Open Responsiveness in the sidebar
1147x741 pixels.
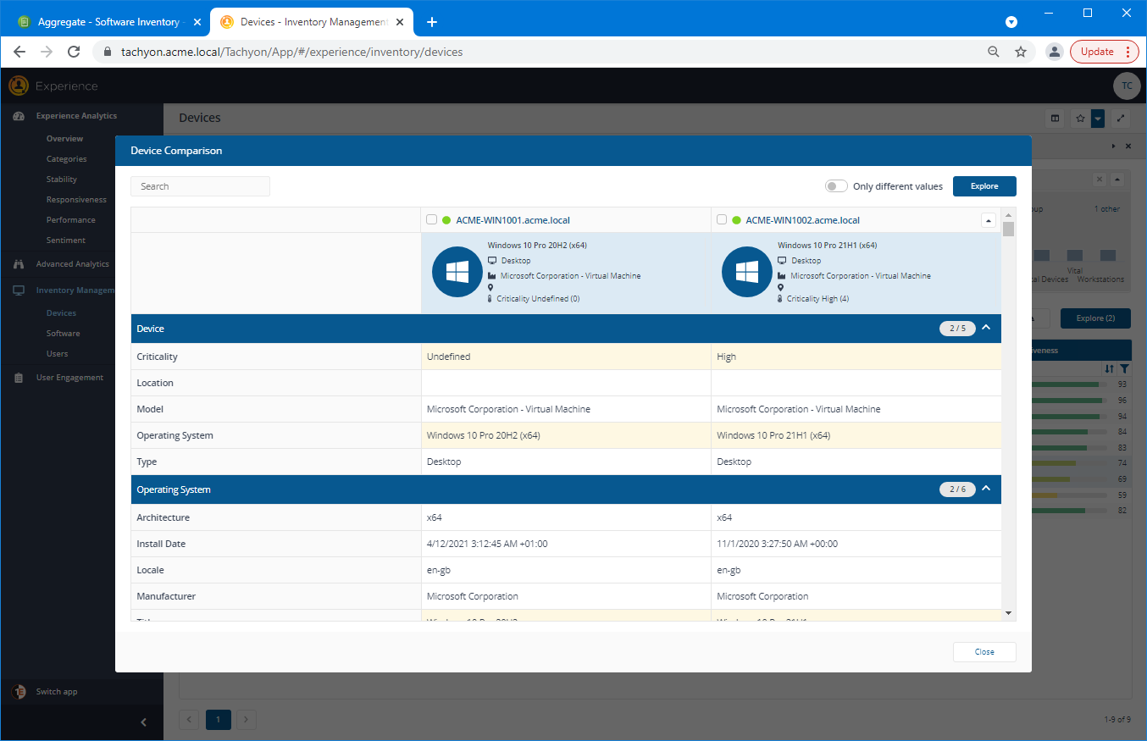(x=76, y=200)
